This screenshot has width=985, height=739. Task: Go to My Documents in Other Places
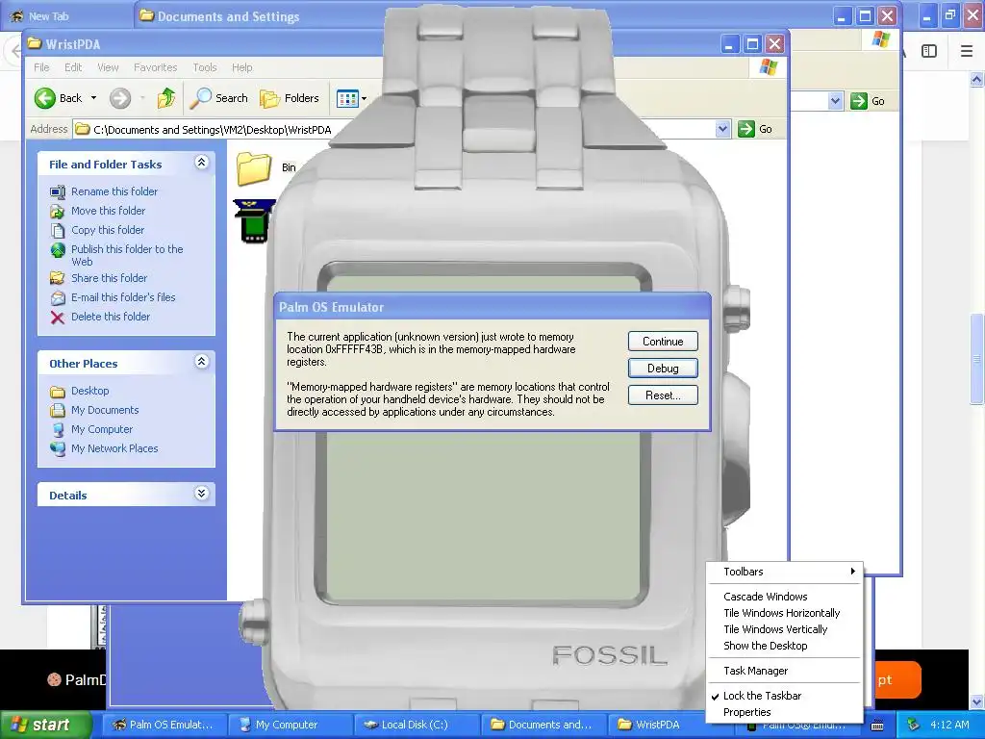105,410
